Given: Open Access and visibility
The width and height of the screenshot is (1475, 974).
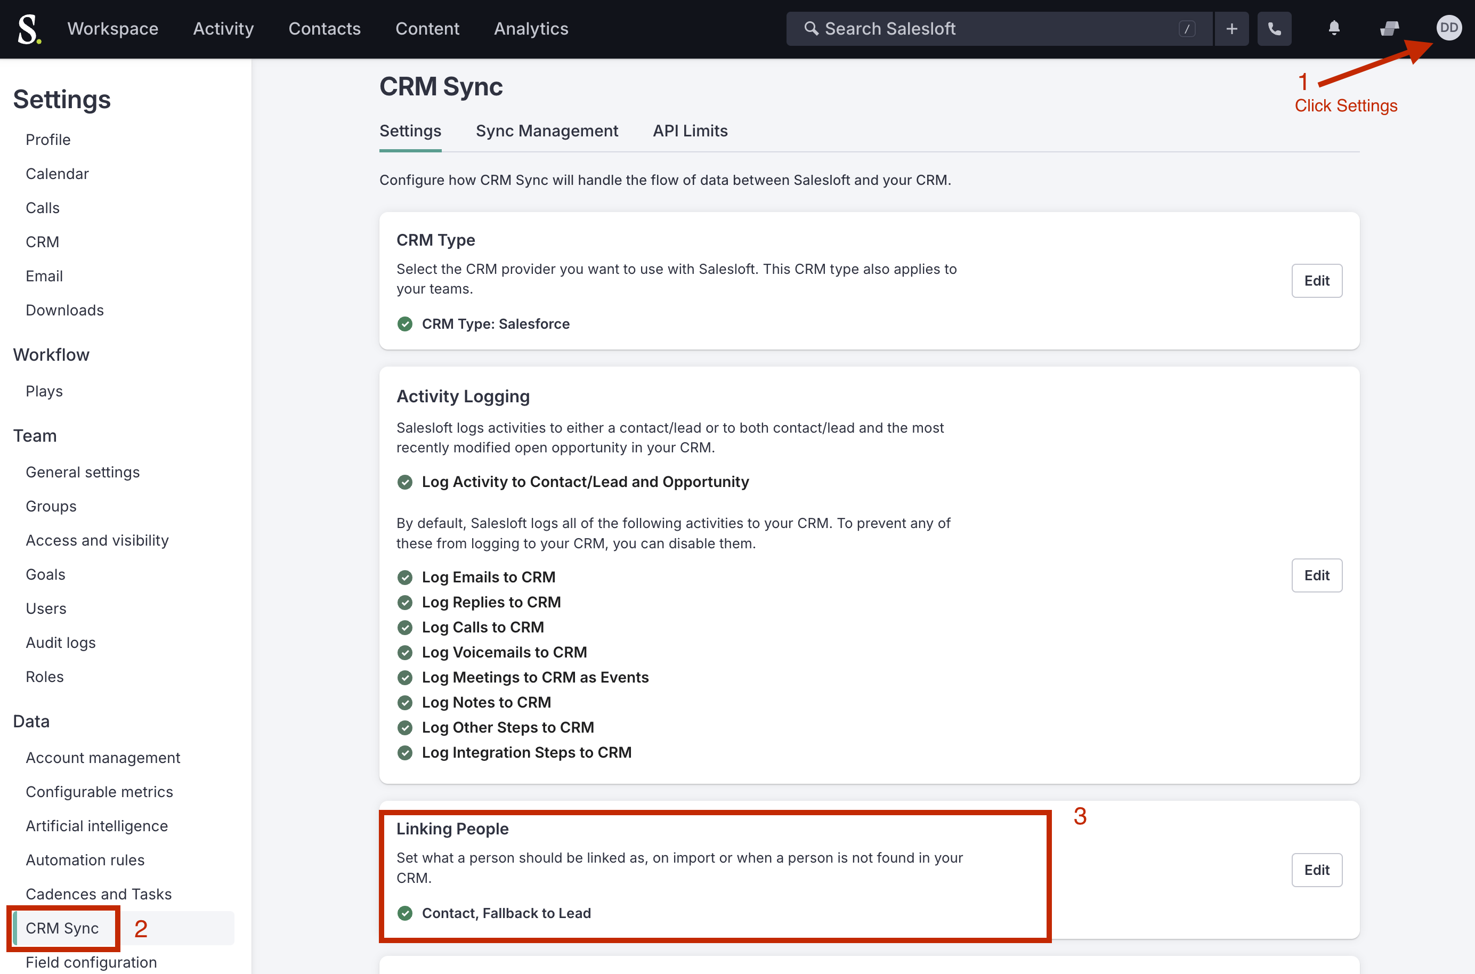Looking at the screenshot, I should coord(97,540).
